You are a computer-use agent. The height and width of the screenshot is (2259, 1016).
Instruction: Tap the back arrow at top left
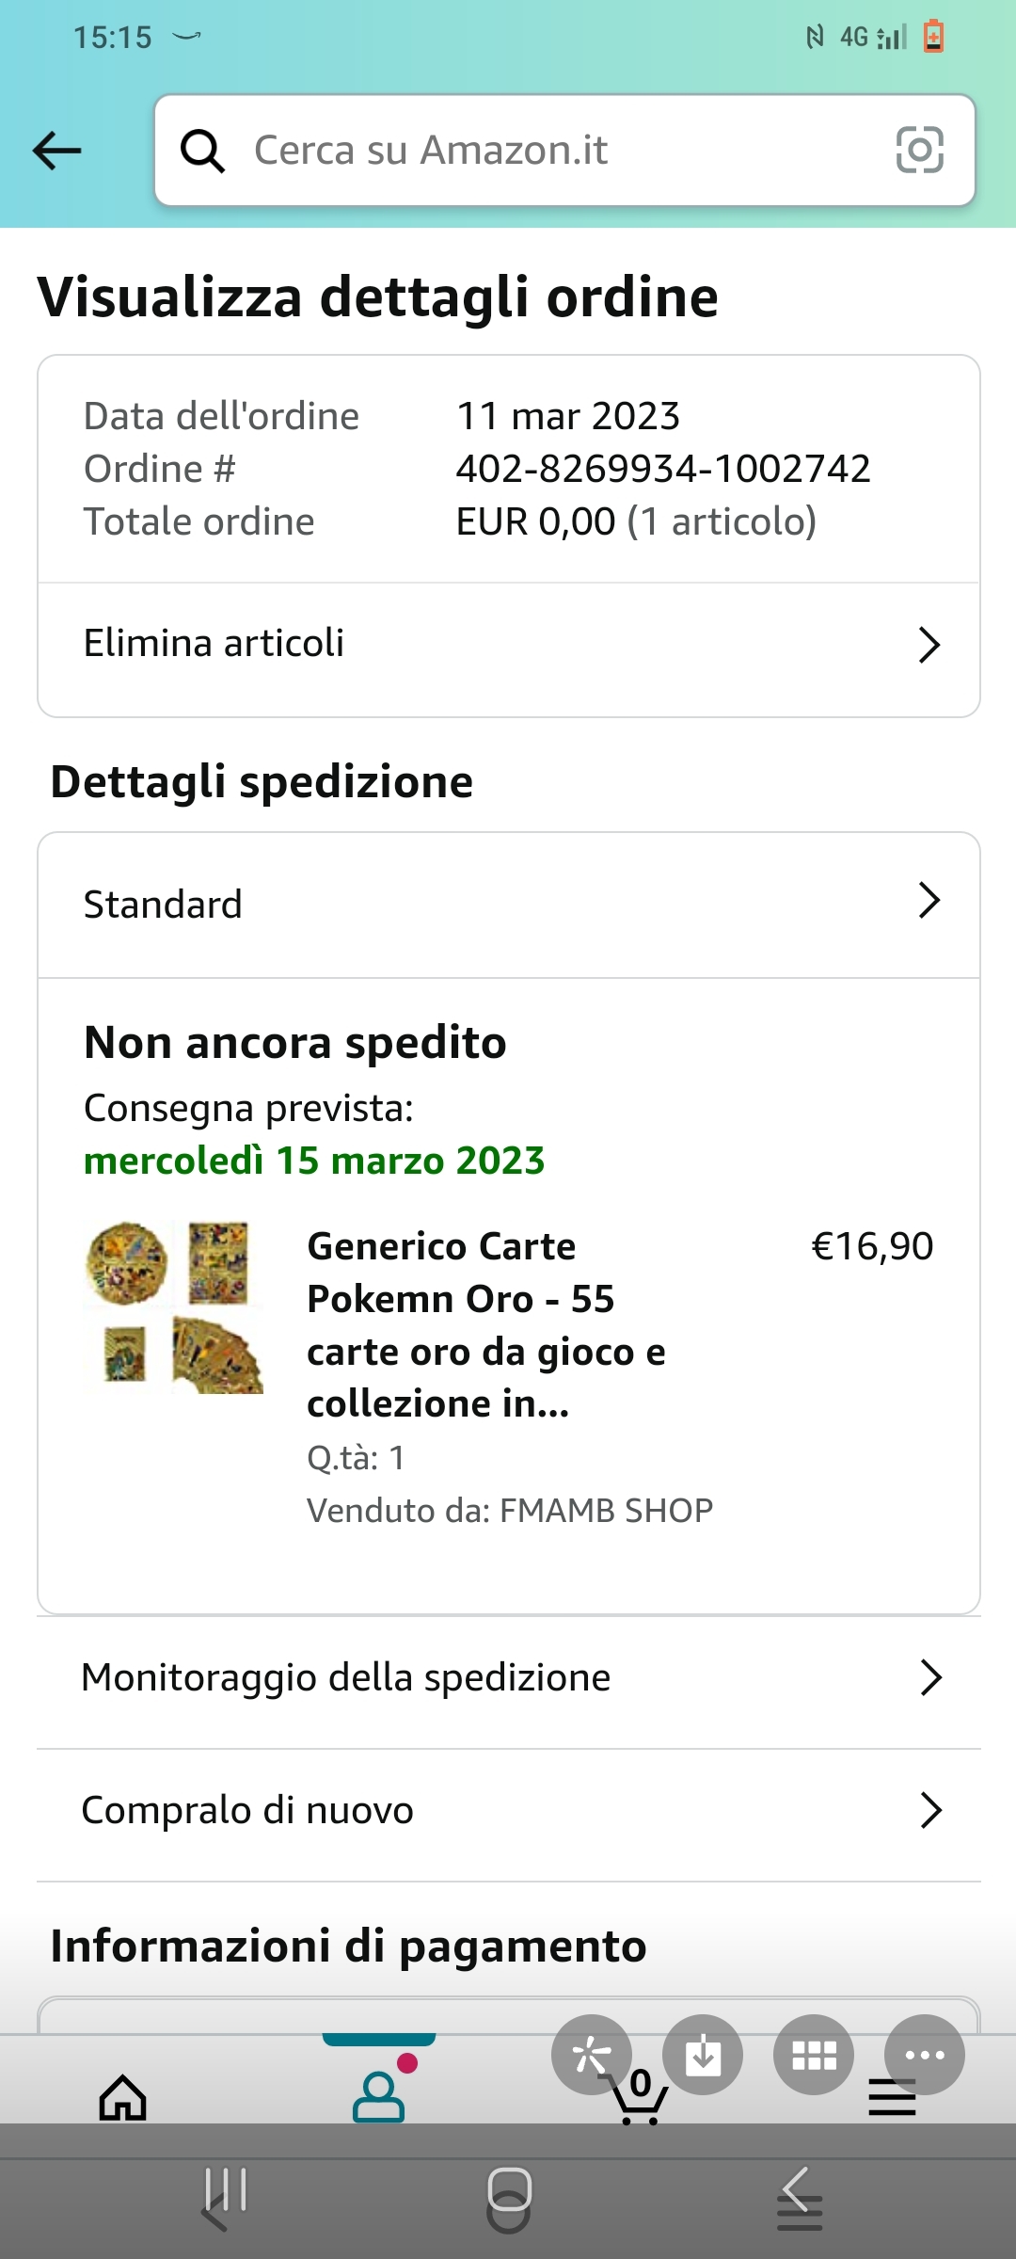point(57,151)
